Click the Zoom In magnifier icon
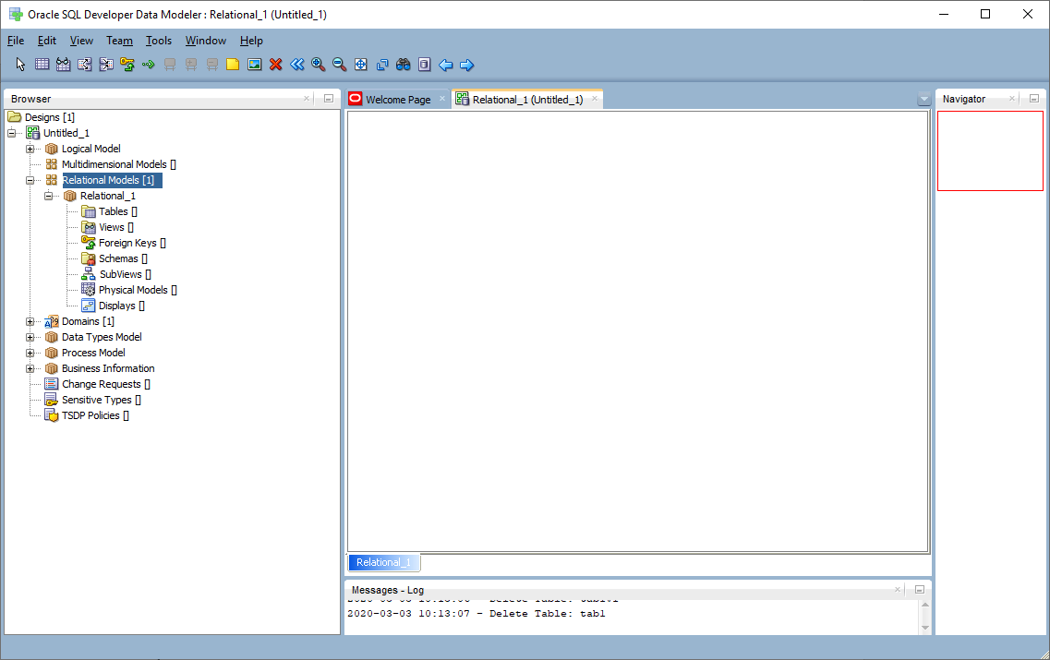Screen dimensions: 1050x660 (318, 65)
